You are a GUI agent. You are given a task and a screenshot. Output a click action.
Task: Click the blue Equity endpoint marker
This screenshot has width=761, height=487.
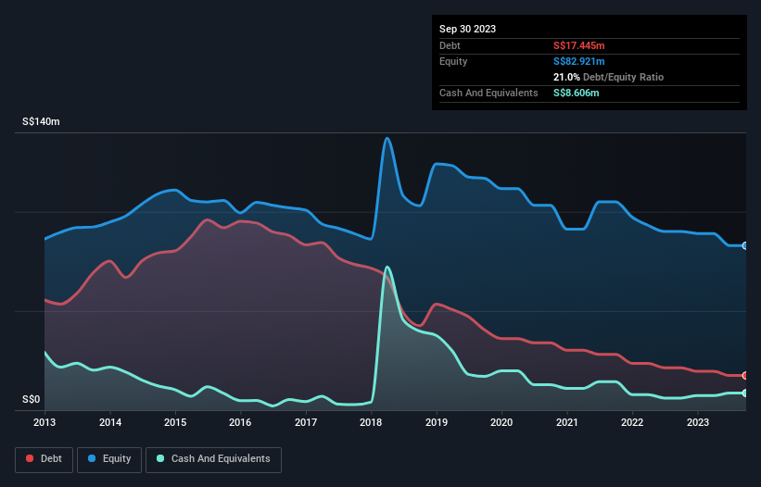(x=745, y=246)
